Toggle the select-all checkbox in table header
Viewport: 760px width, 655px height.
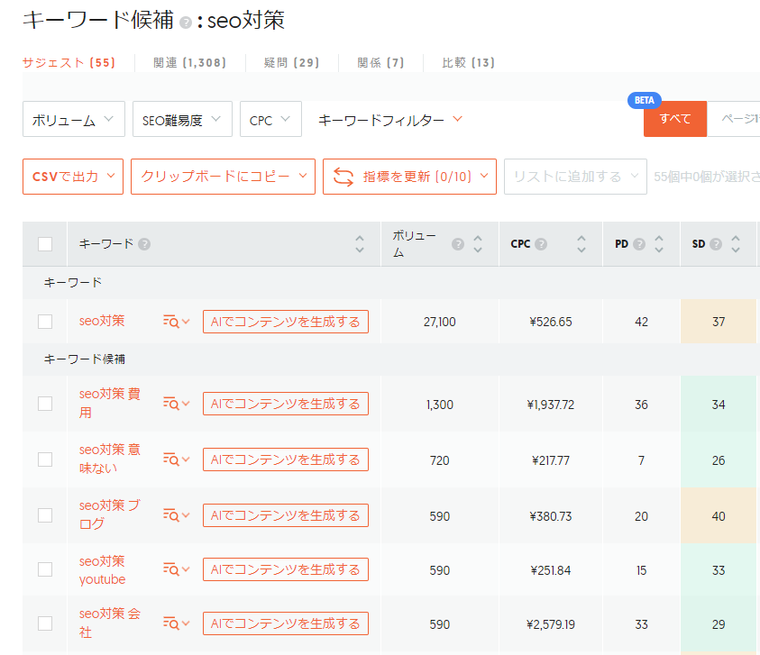[x=45, y=244]
